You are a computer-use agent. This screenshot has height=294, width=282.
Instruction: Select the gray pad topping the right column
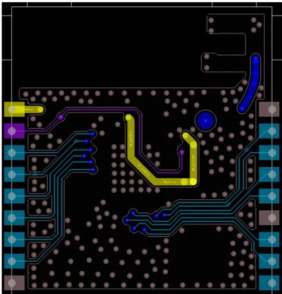click(269, 109)
